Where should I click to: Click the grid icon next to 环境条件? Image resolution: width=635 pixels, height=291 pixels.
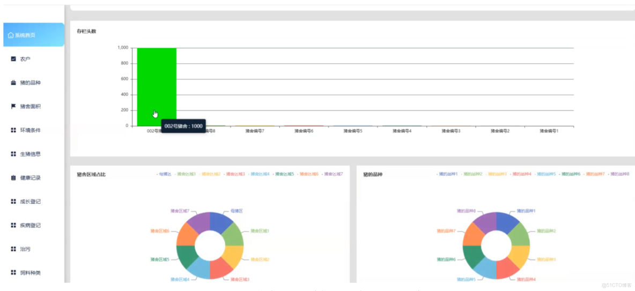(x=13, y=130)
